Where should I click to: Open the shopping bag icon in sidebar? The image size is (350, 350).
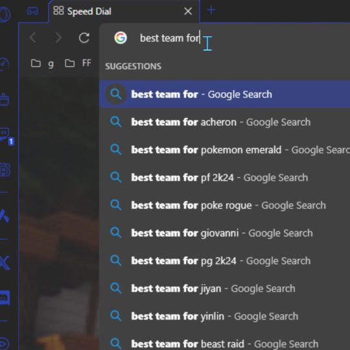[4, 100]
